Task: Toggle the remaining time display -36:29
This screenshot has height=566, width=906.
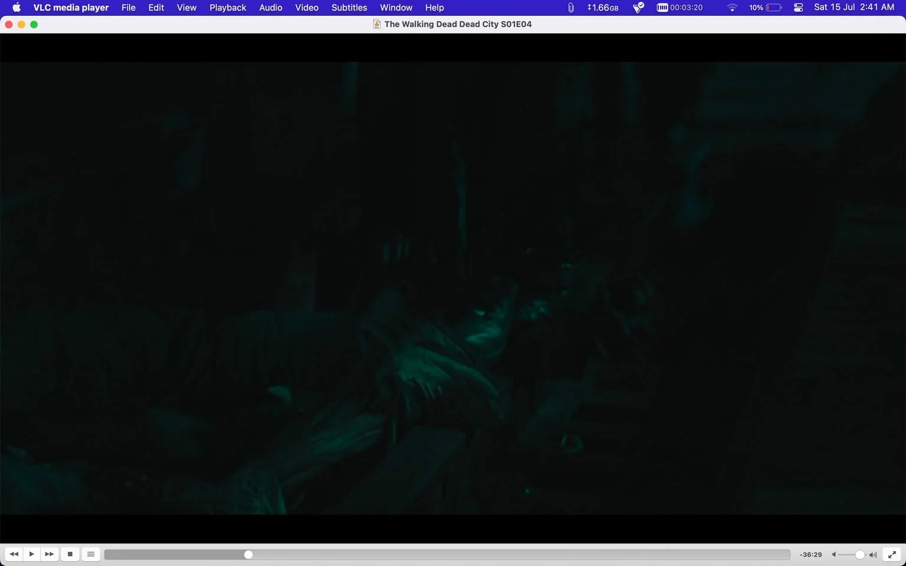Action: tap(810, 555)
